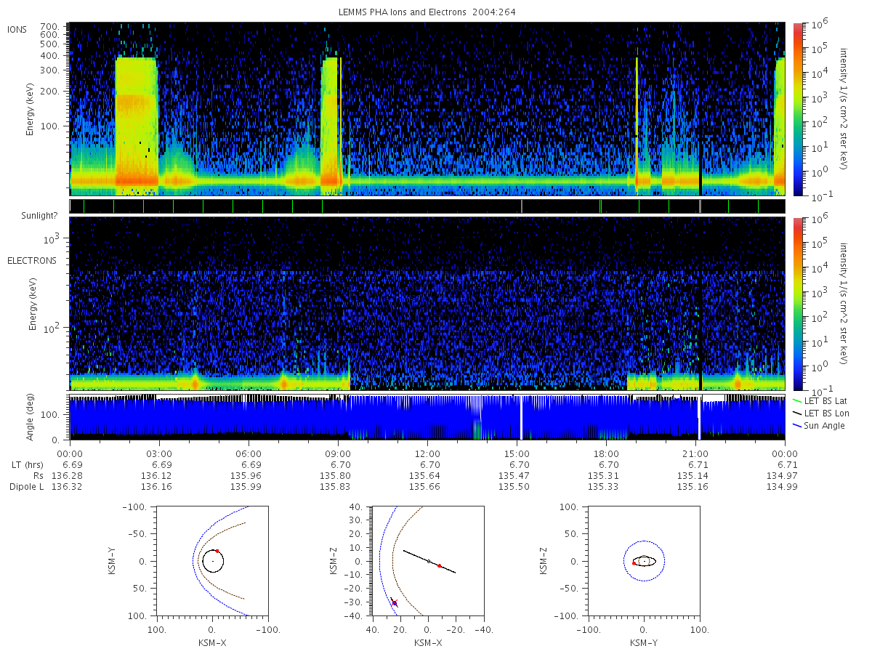Click the electrons intensity color bar
This screenshot has width=872, height=654.
coord(797,304)
